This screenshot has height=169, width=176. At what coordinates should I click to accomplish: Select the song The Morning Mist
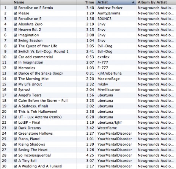(x=33, y=79)
